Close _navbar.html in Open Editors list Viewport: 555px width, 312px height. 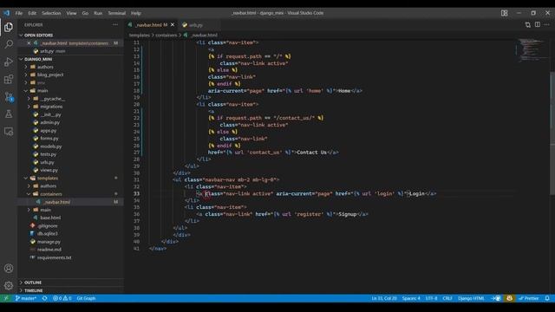click(29, 43)
